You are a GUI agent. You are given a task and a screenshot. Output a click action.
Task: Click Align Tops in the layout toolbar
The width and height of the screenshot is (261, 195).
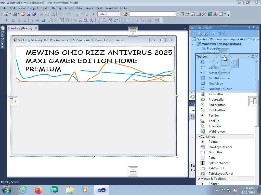click(32, 20)
